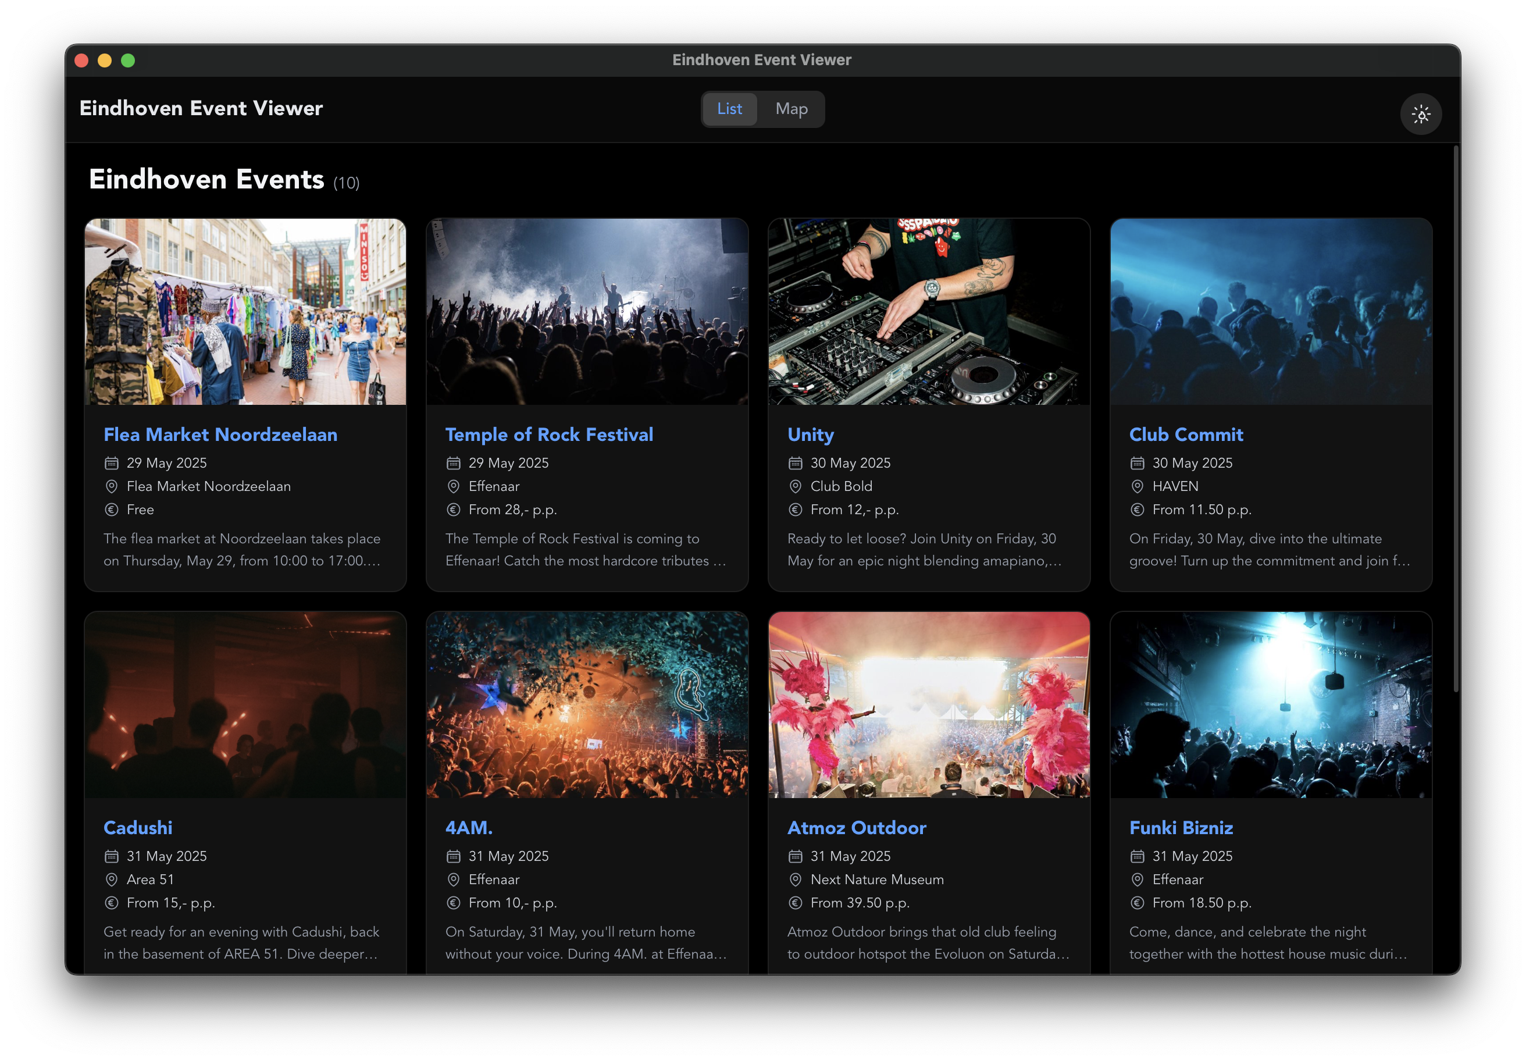
Task: Open the 4AM. event title
Action: pos(469,828)
